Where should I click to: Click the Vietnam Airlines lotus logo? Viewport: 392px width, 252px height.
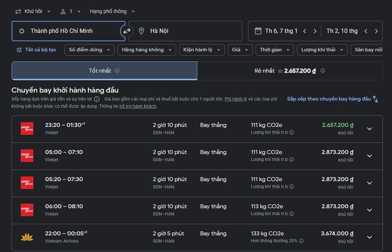click(27, 237)
